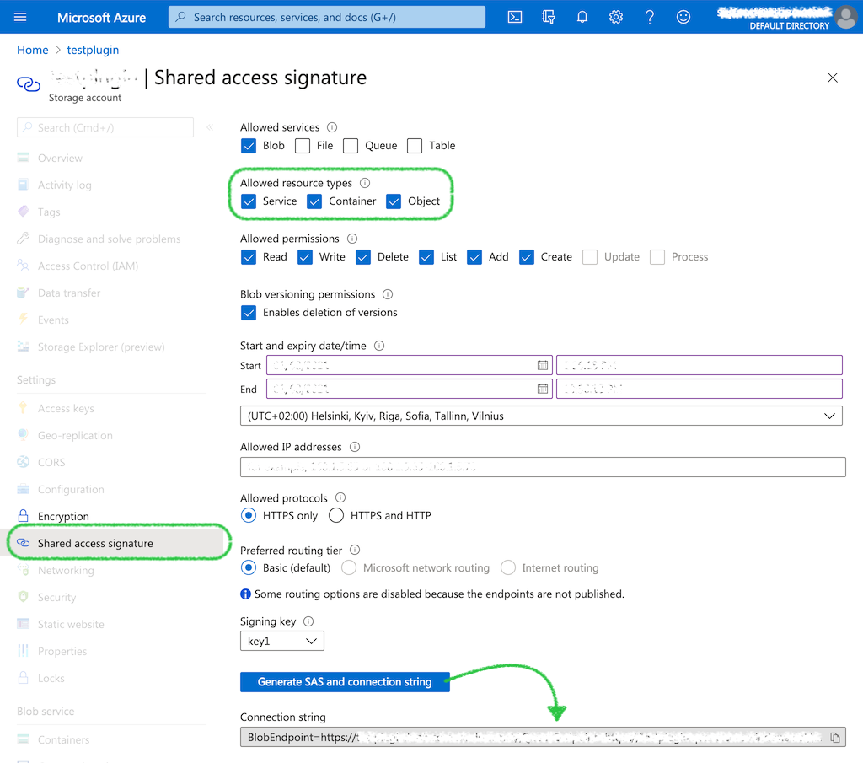
Task: Open portal settings gear
Action: [x=616, y=17]
